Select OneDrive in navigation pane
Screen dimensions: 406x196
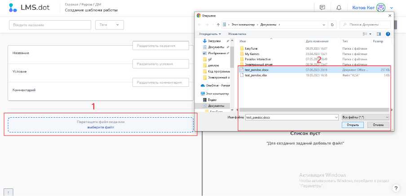216,85
